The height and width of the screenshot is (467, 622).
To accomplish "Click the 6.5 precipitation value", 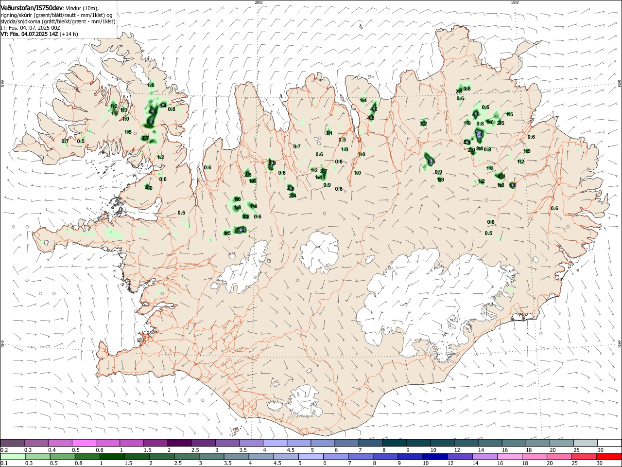I will (432, 162).
